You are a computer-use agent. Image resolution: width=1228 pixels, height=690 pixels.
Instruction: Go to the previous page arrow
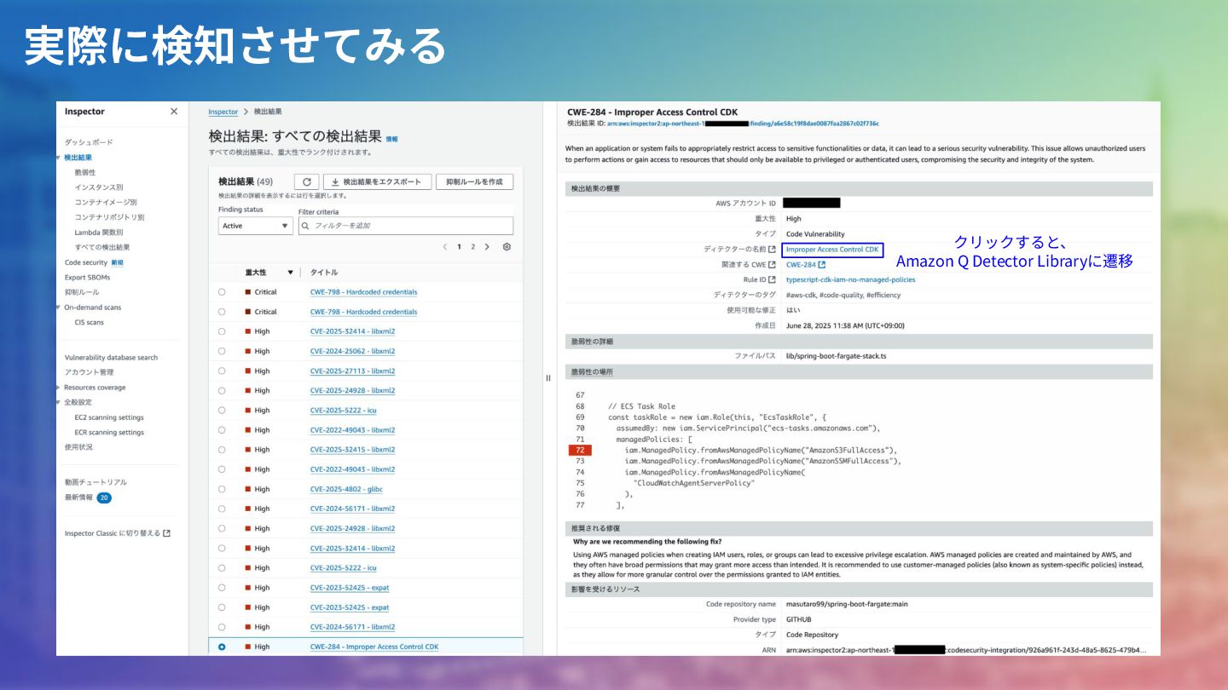click(444, 246)
